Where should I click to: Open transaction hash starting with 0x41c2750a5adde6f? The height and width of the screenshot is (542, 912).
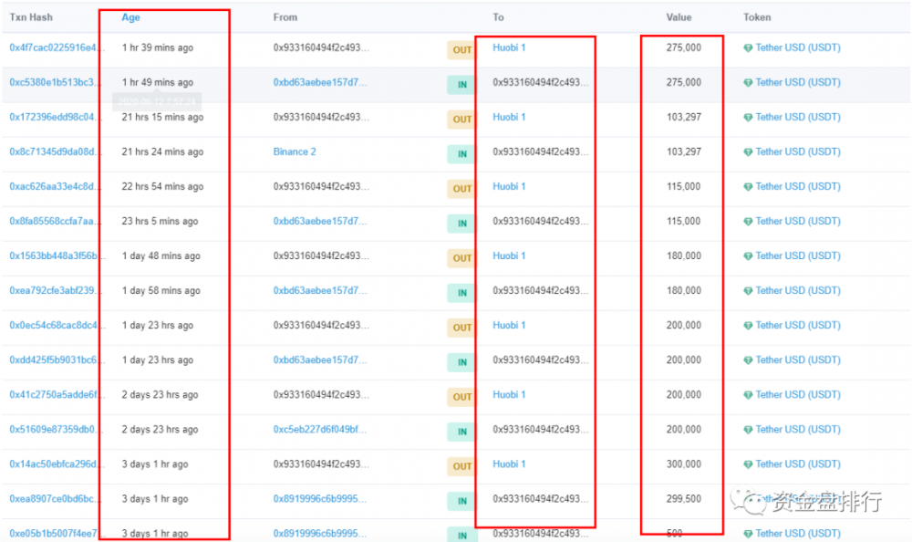click(x=51, y=394)
